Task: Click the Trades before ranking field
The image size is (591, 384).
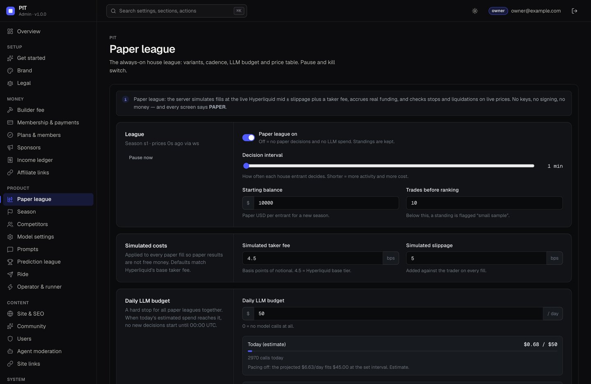Action: [484, 203]
